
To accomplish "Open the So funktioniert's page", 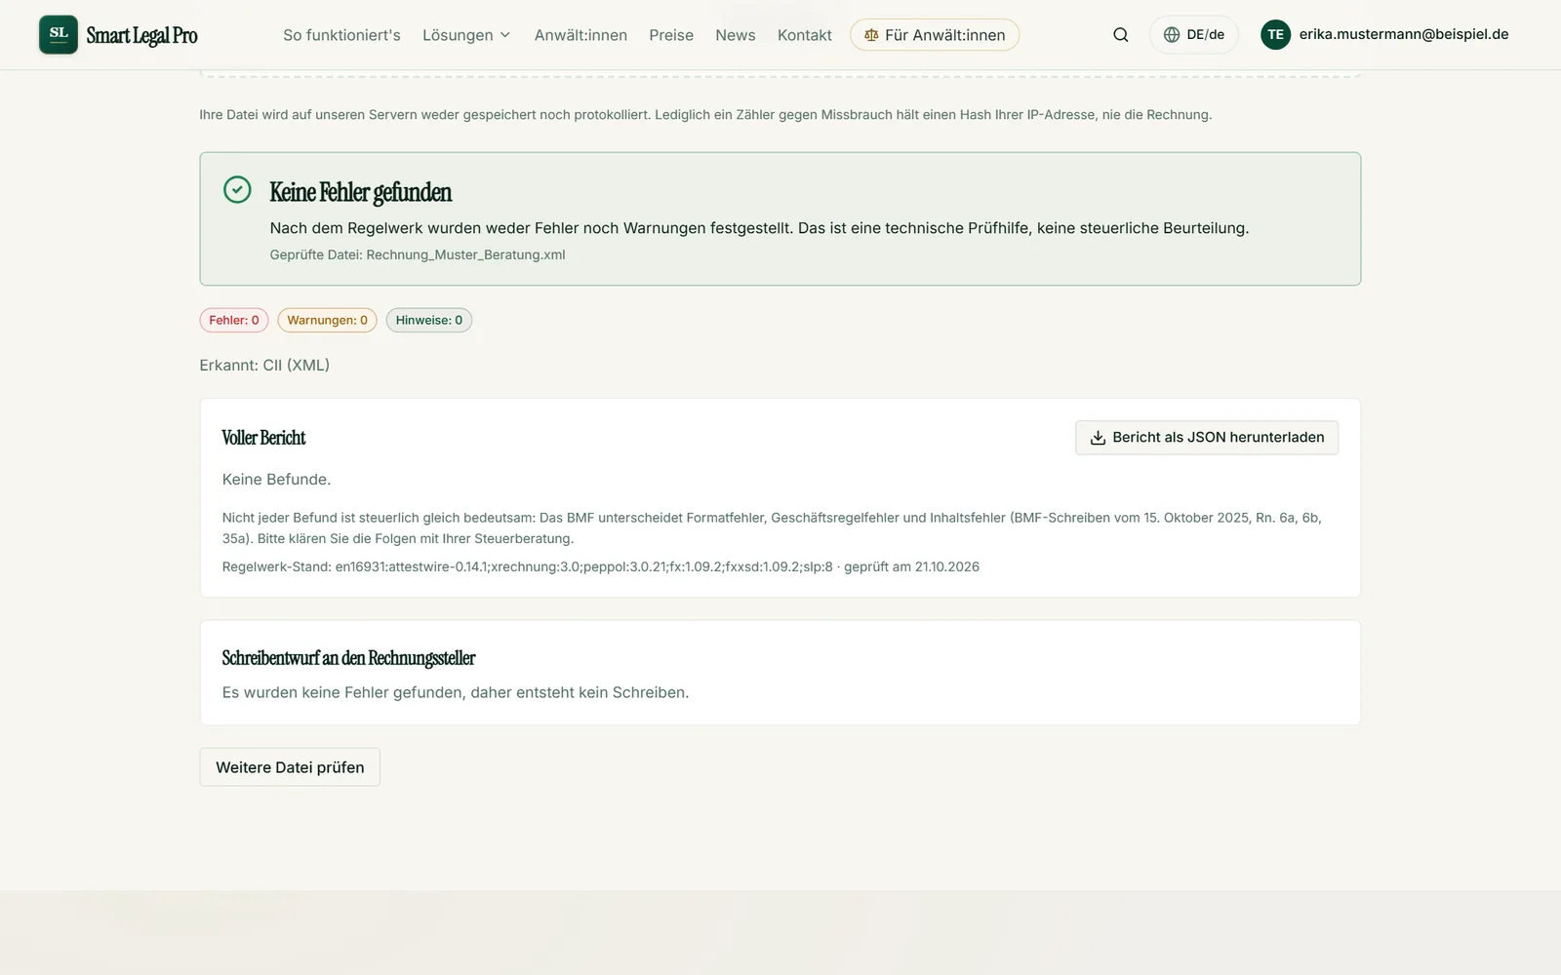I will [341, 35].
